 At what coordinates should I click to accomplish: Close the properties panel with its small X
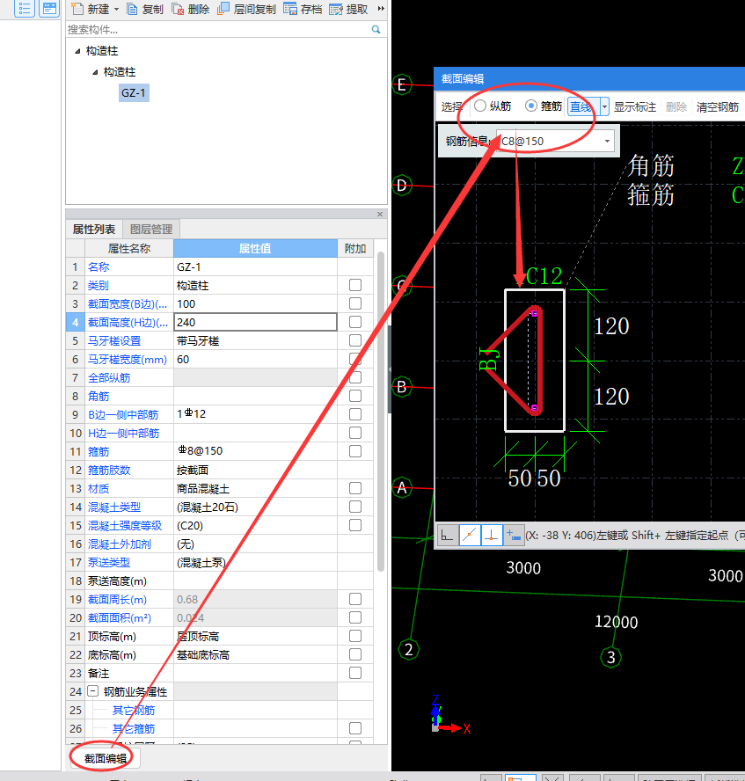click(380, 215)
